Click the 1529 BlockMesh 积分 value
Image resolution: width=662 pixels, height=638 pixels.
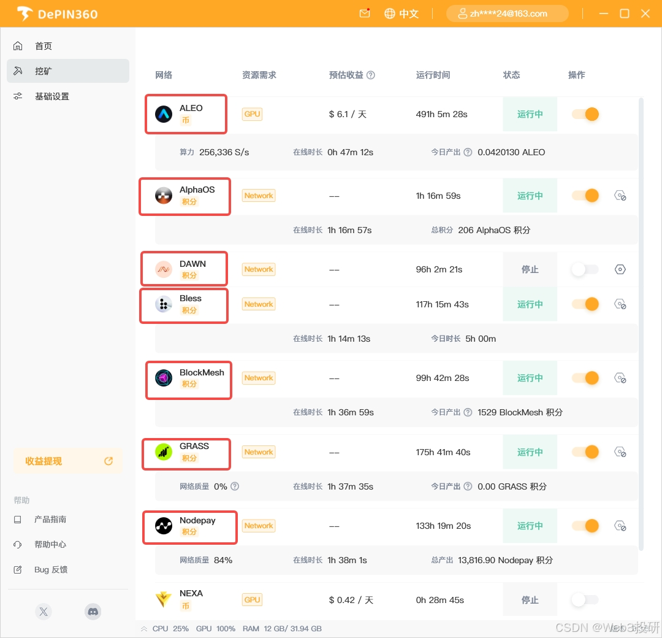(520, 412)
